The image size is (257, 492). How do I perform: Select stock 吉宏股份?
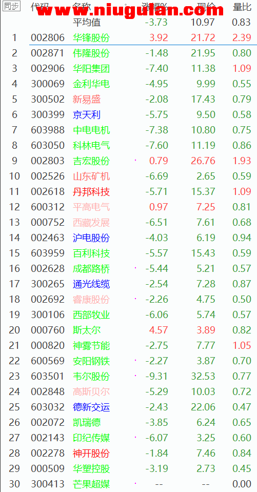tap(91, 161)
